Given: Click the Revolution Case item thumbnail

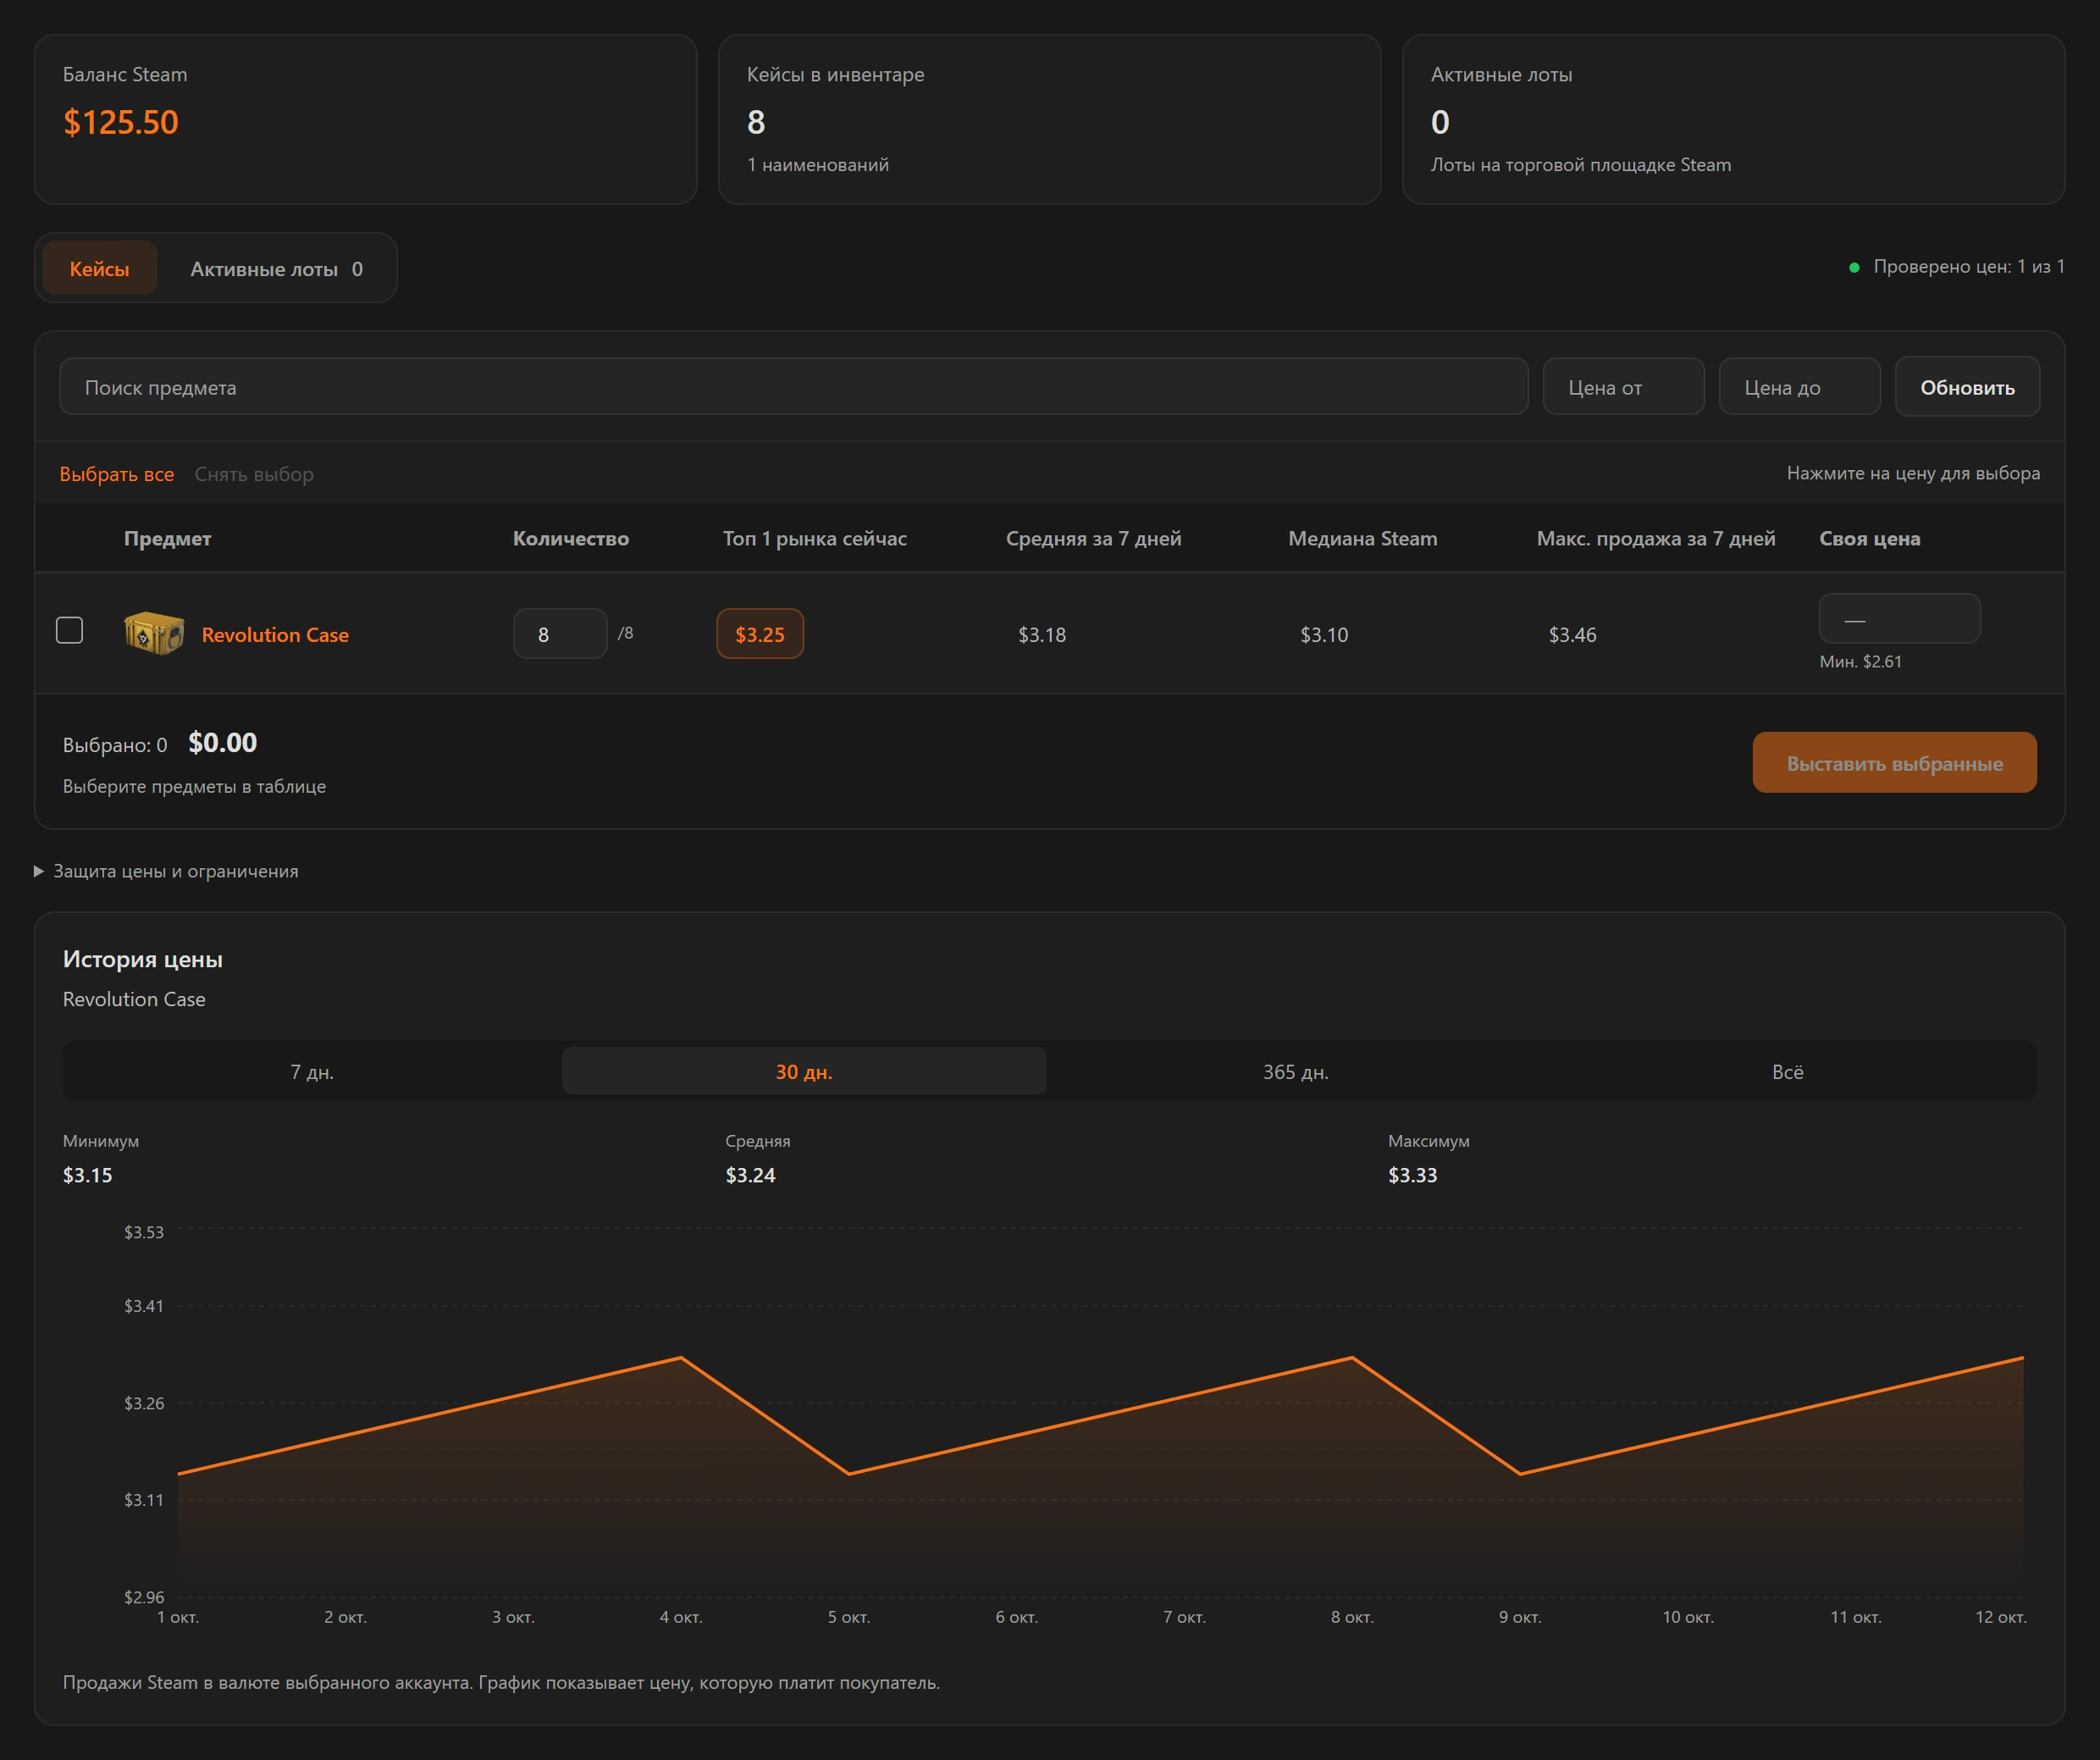Looking at the screenshot, I should (154, 633).
